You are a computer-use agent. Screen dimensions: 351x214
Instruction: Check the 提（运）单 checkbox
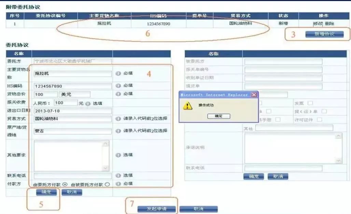tap(324, 111)
